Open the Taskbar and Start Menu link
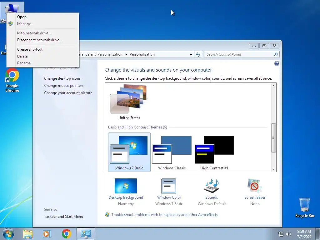The image size is (320, 240). click(x=63, y=217)
